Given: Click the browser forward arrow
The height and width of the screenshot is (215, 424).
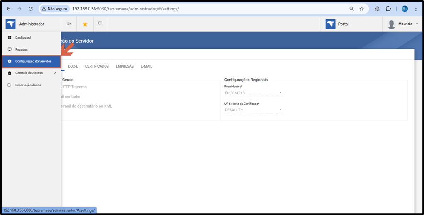Looking at the screenshot, I should tap(19, 9).
